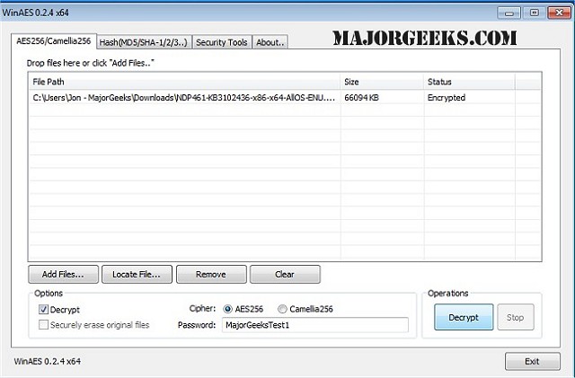Viewport: 575px width, 378px height.
Task: Minimize the WinAES window
Action: (509, 13)
